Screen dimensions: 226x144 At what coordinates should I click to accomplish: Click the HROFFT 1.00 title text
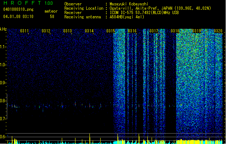[28, 3]
